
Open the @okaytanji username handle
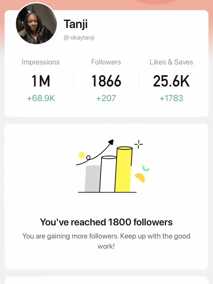point(79,38)
